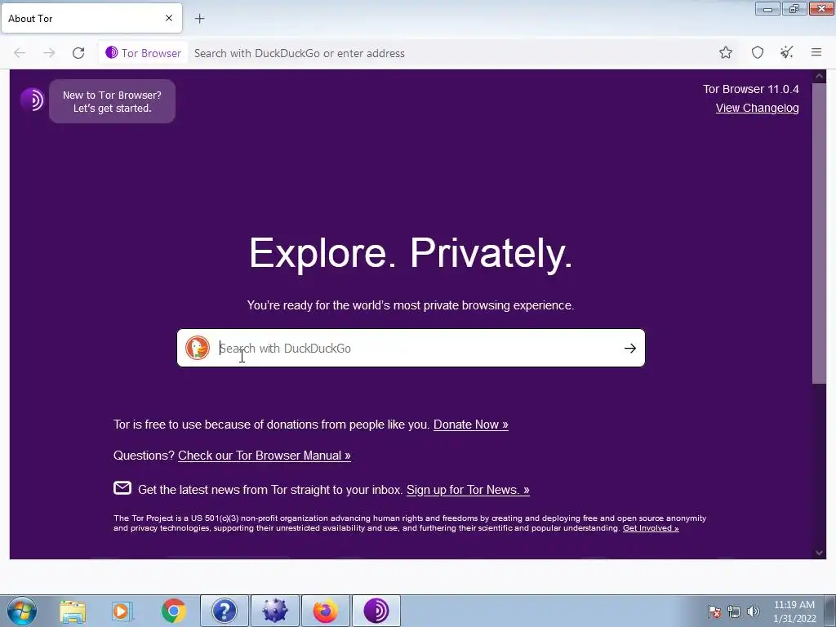Go forward with the forward arrow
This screenshot has width=836, height=627.
49,53
